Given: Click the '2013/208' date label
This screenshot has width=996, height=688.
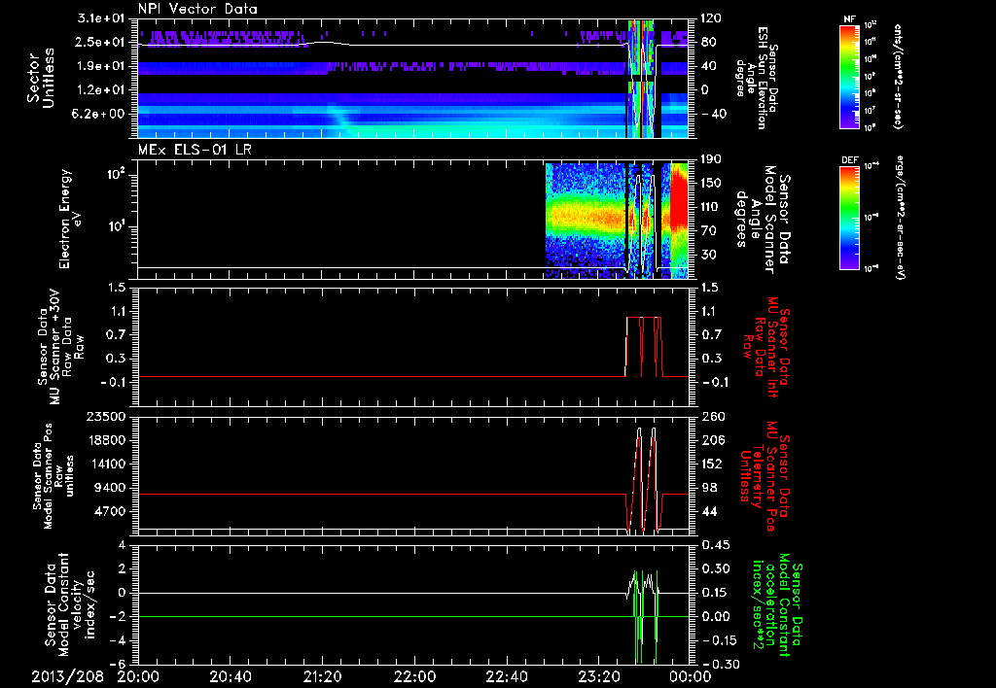Looking at the screenshot, I should click(68, 677).
